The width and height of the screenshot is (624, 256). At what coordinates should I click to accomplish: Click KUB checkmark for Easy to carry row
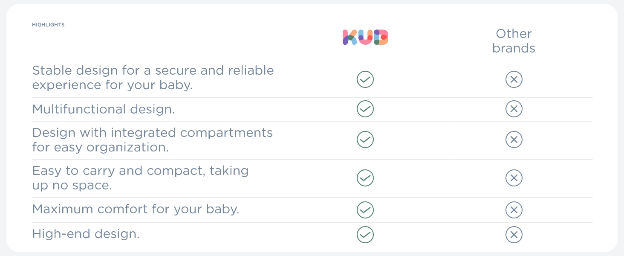point(365,178)
